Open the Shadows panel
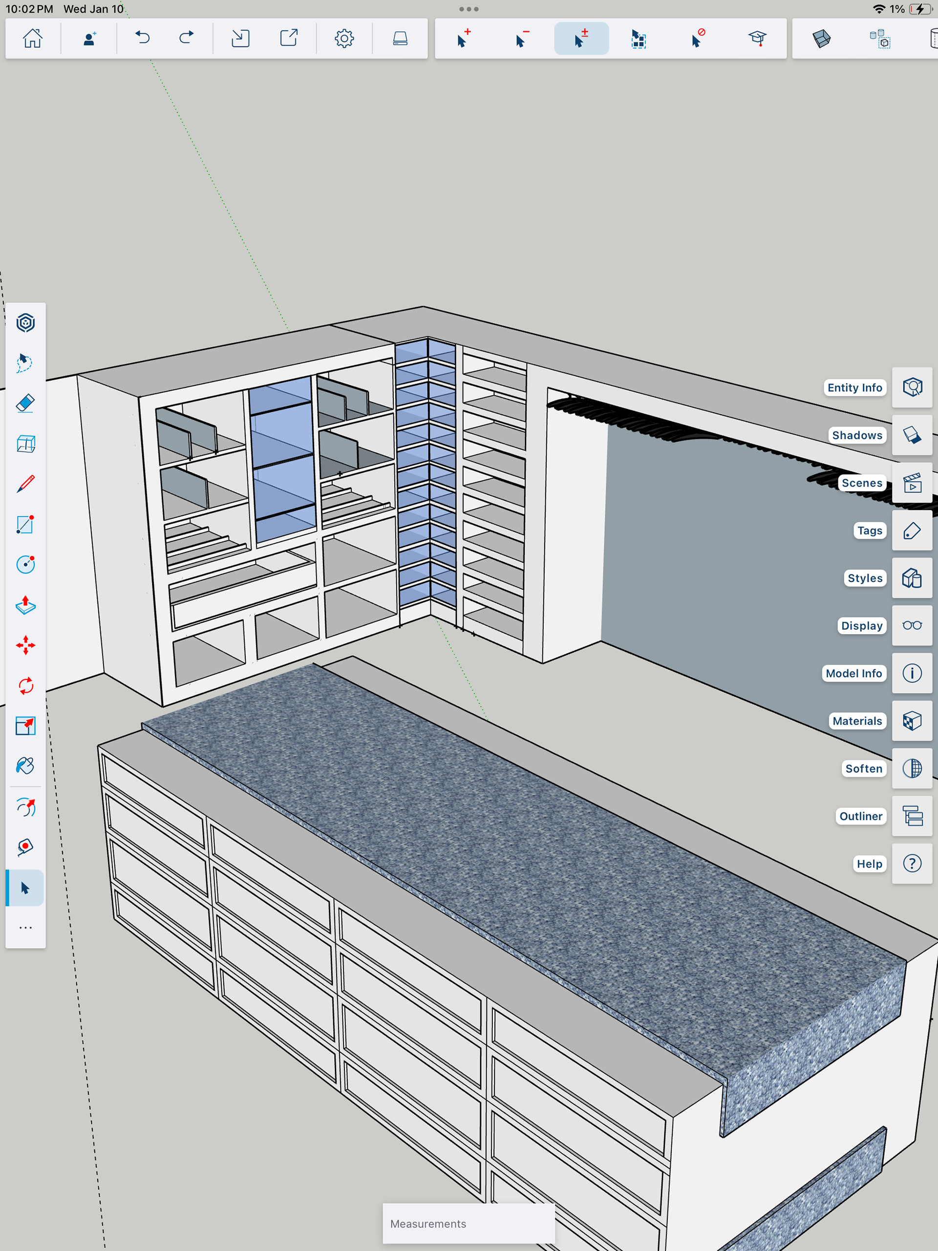The height and width of the screenshot is (1251, 938). (x=912, y=435)
